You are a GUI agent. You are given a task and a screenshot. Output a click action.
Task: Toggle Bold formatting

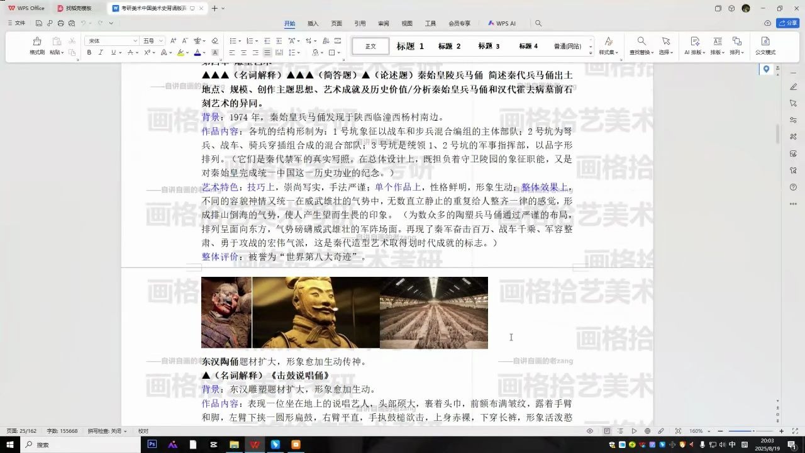(x=89, y=53)
